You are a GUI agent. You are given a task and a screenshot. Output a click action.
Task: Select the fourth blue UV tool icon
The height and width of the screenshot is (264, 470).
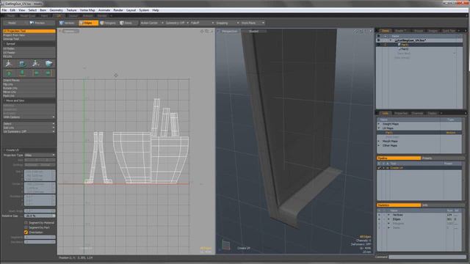[x=49, y=64]
